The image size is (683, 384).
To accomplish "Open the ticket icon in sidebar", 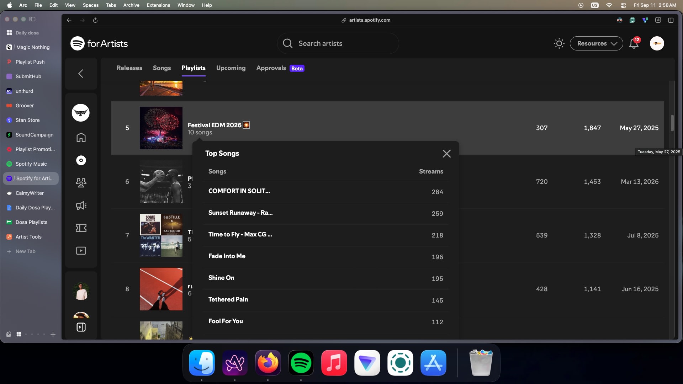I will (x=81, y=228).
